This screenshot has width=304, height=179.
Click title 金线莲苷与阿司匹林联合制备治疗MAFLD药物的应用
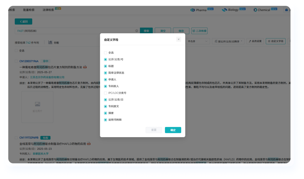point(53,144)
